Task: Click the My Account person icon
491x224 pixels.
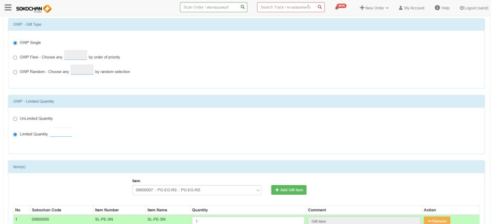Action: pyautogui.click(x=400, y=8)
